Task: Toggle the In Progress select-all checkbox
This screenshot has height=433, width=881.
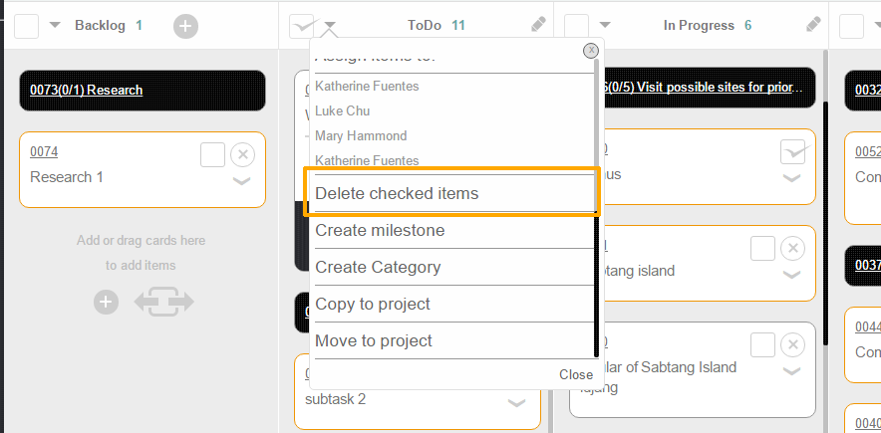Action: tap(576, 26)
